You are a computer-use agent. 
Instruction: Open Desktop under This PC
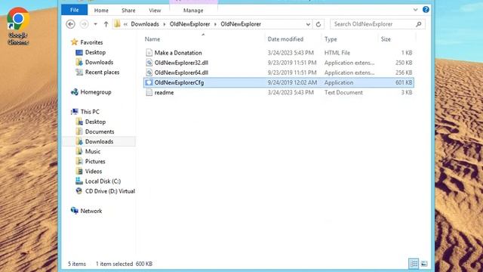pyautogui.click(x=95, y=122)
